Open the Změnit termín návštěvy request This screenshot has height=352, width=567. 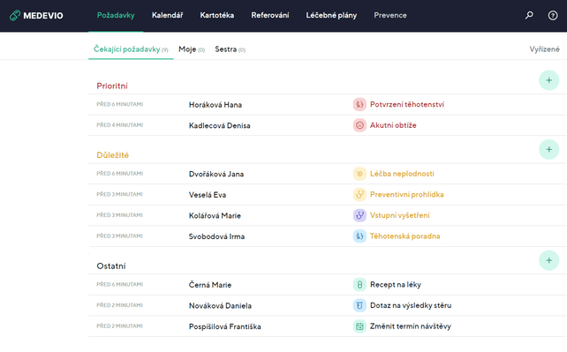point(410,326)
